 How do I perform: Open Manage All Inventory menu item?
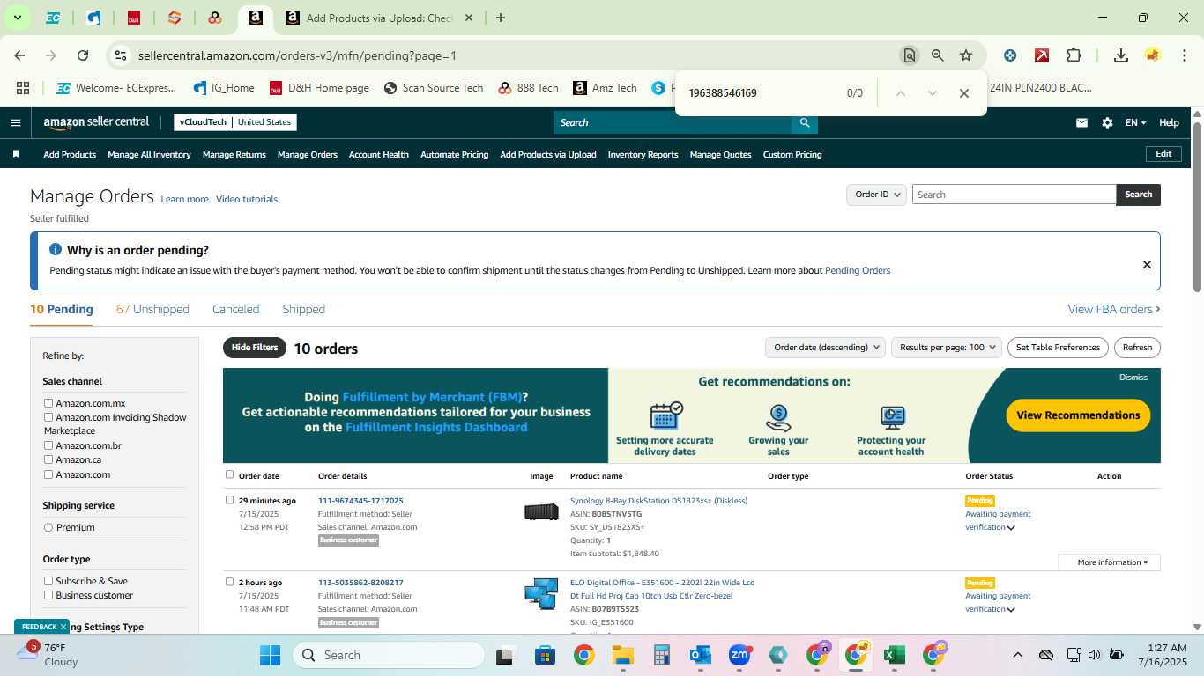pyautogui.click(x=149, y=154)
